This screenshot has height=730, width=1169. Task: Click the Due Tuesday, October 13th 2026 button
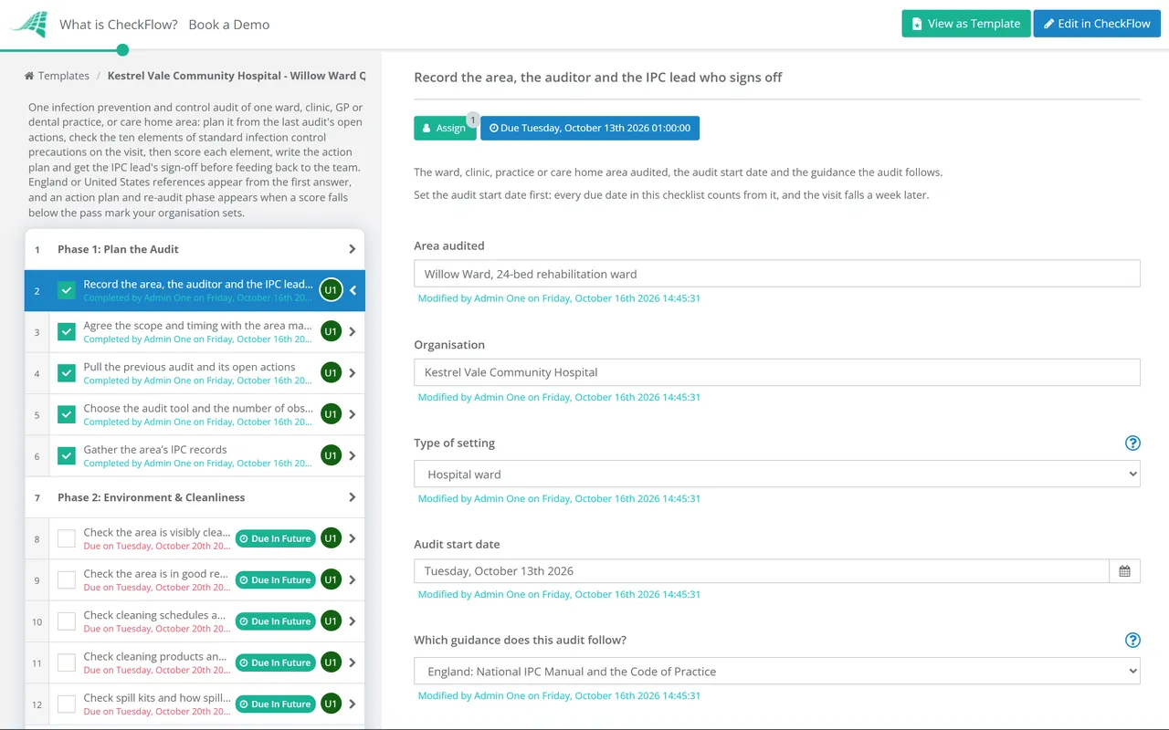(x=590, y=128)
